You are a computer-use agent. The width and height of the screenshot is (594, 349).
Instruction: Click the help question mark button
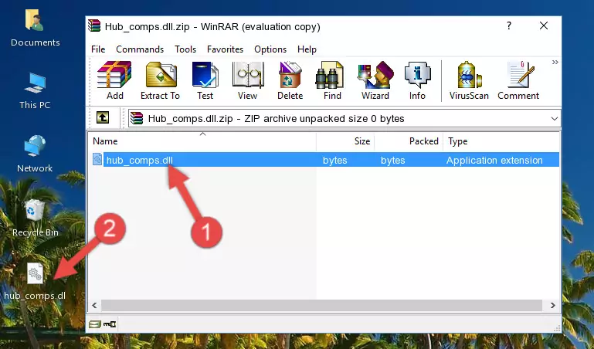(509, 25)
